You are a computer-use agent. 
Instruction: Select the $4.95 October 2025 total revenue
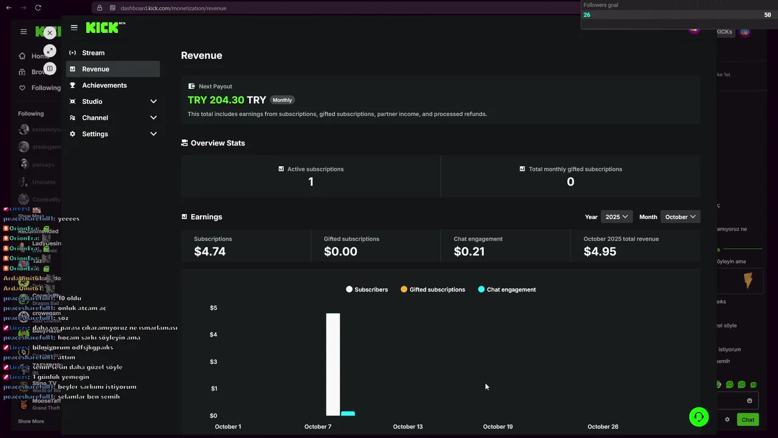tap(600, 251)
